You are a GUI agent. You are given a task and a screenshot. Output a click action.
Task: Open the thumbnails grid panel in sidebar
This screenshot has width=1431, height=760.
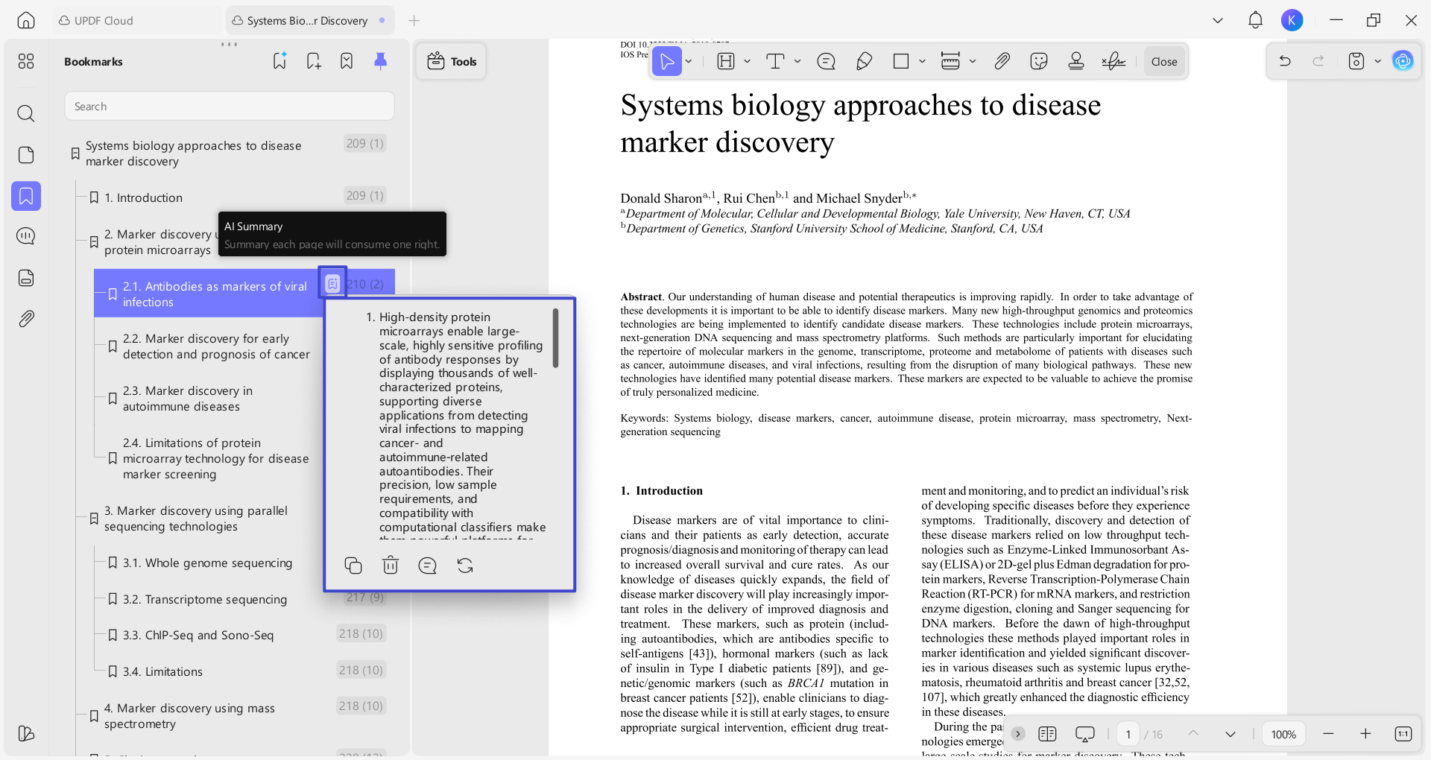pyautogui.click(x=26, y=61)
